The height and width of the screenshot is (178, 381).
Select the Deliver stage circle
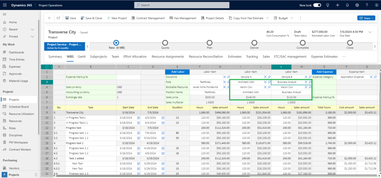pyautogui.click(x=254, y=43)
